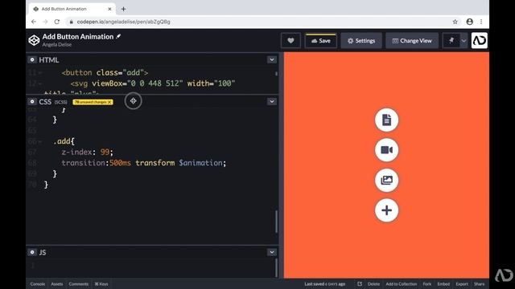The width and height of the screenshot is (515, 289).
Task: Click the z-index value 99
Action: click(105, 152)
